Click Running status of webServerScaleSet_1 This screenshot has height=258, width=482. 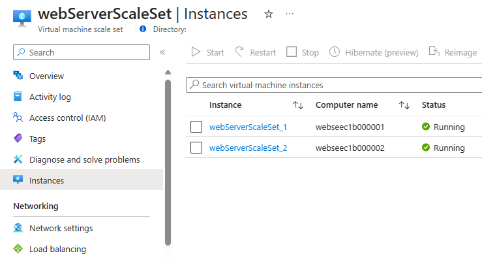coord(449,127)
